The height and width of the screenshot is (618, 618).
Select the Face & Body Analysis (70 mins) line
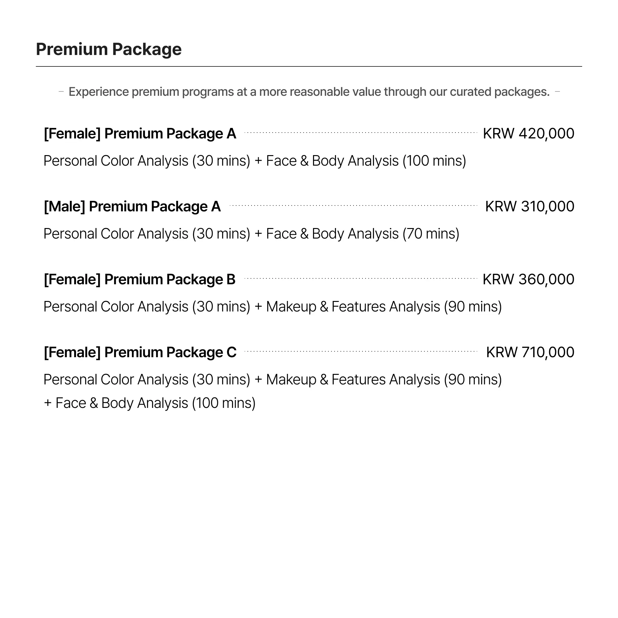tap(251, 234)
